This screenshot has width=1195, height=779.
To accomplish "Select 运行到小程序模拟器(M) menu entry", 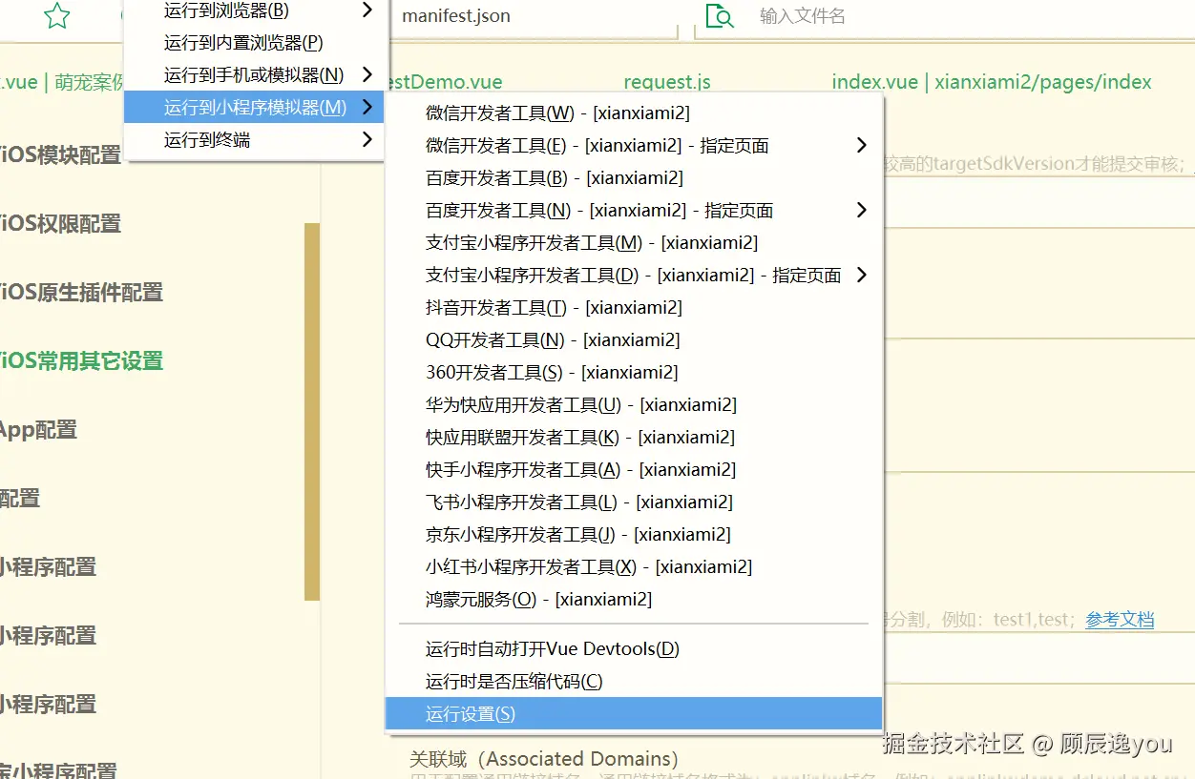I will click(256, 108).
